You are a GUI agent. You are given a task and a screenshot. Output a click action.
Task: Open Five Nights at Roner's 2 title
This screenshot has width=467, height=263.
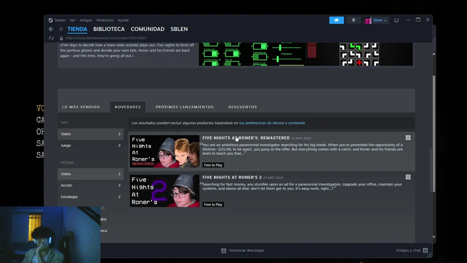click(x=232, y=178)
